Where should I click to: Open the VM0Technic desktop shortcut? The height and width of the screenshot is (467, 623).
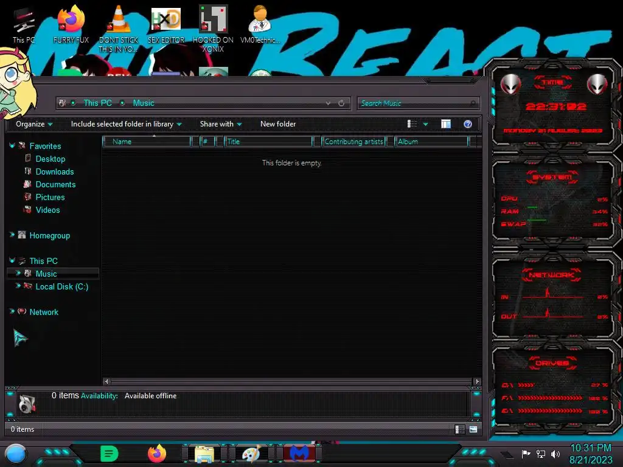click(x=260, y=25)
